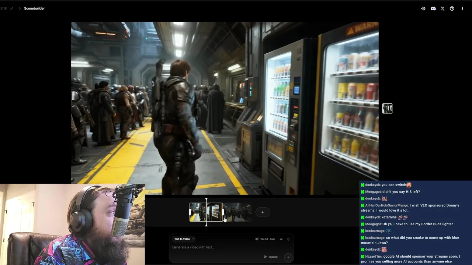Click chat text 'Oh ya, I have to use my Border Buds lighter'
Image resolution: width=472 pixels, height=265 pixels.
[x=417, y=224]
